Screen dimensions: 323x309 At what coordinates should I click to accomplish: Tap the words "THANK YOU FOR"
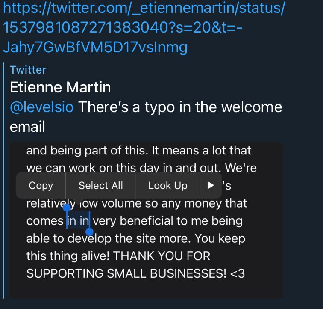click(161, 256)
